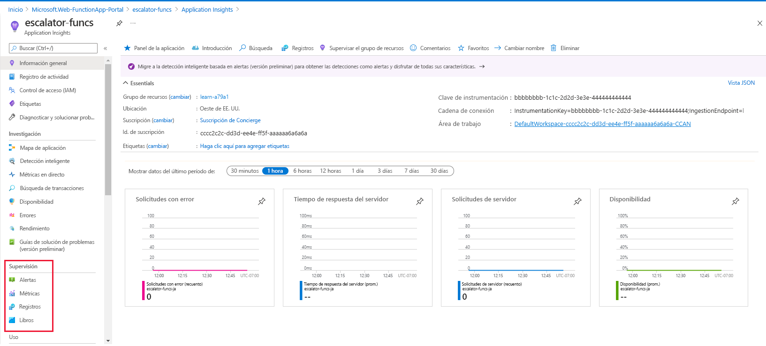This screenshot has width=766, height=346.
Task: Open Disponibilidad in sidebar
Action: point(52,202)
